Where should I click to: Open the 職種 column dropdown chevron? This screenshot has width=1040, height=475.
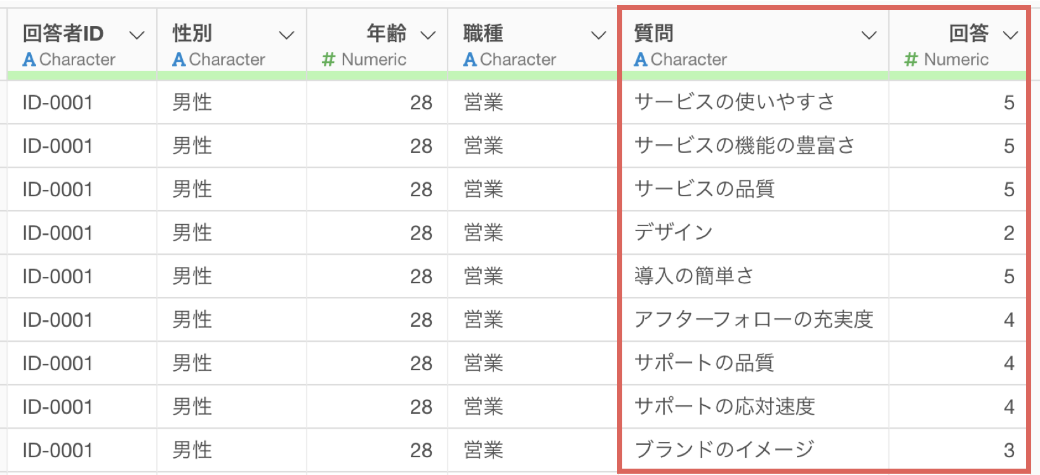[x=598, y=36]
